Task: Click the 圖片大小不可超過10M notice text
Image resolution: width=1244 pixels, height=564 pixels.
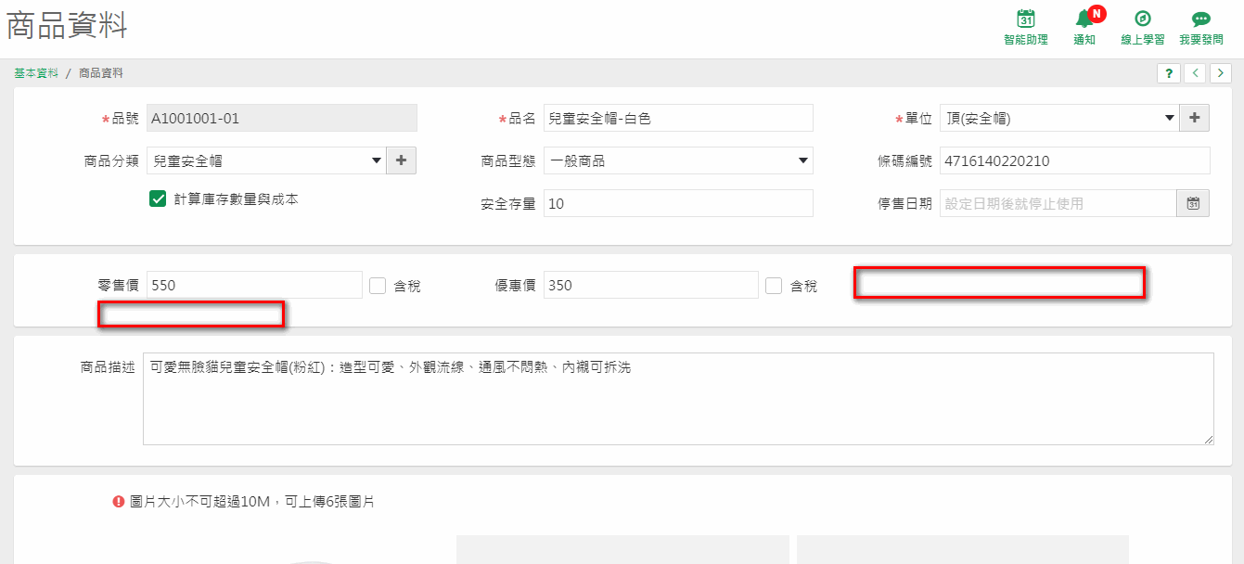Action: tap(252, 502)
